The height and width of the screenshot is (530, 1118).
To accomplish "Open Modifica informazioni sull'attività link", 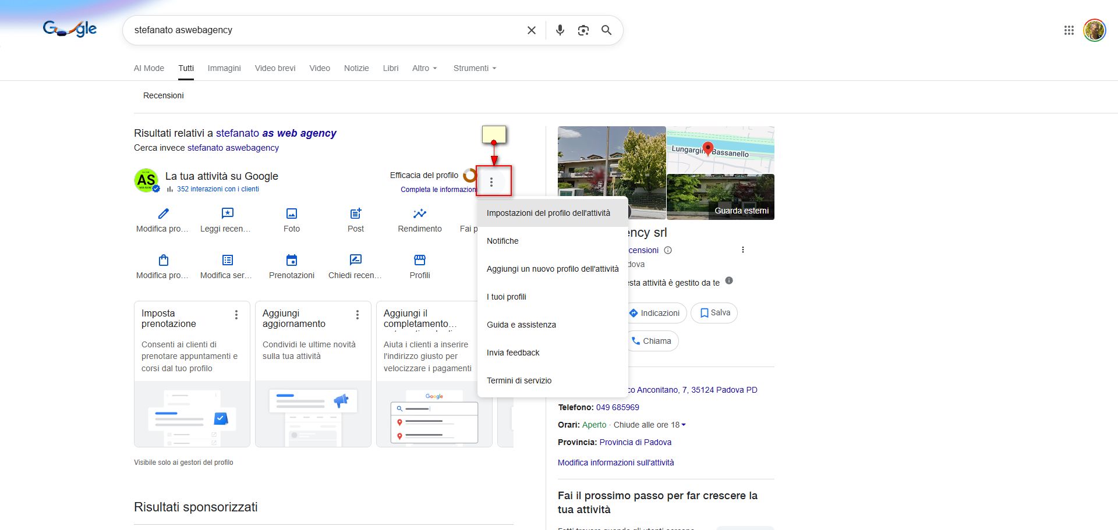I will [x=615, y=463].
